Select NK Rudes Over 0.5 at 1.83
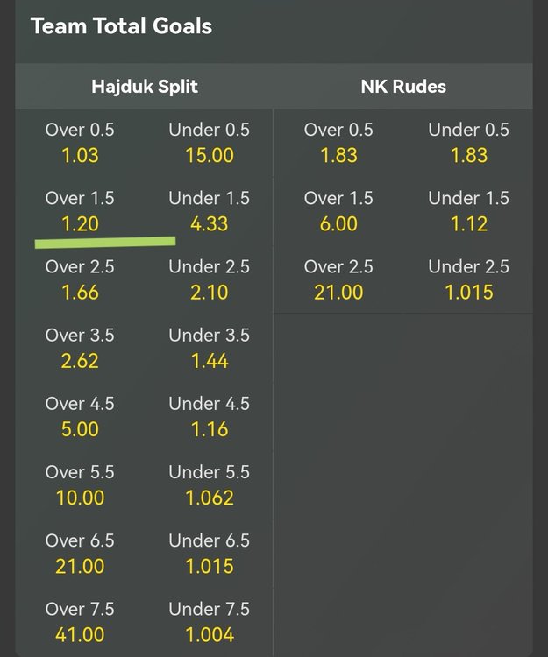 338,143
